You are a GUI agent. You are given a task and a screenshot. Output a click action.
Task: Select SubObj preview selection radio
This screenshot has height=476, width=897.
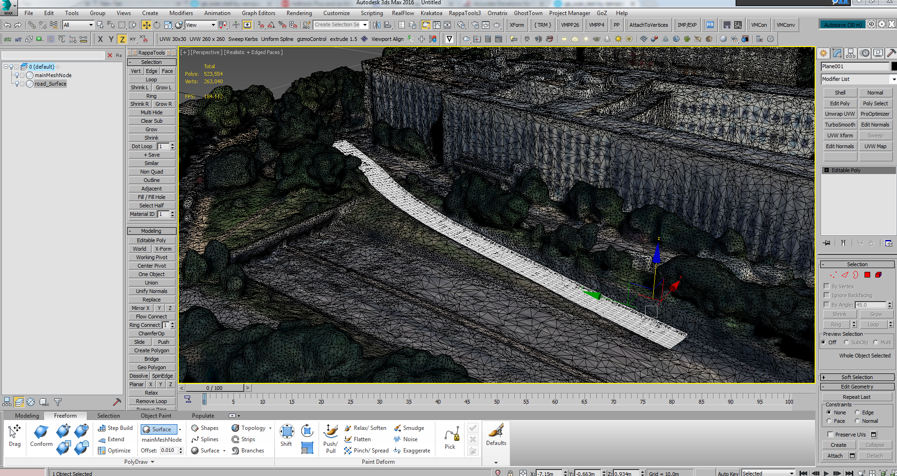tap(846, 342)
